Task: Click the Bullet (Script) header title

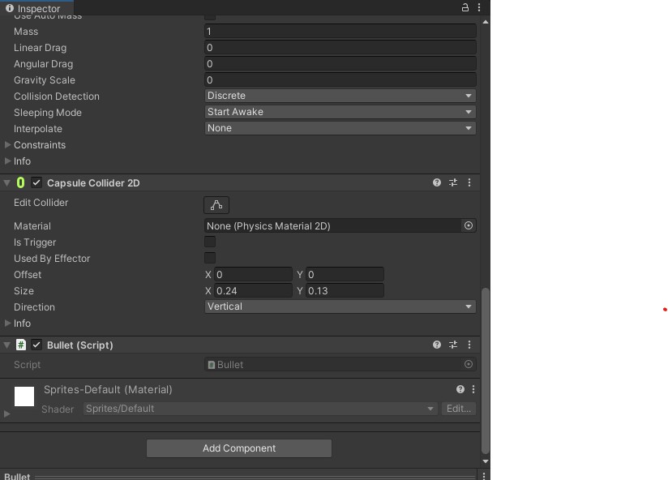Action: [80, 345]
